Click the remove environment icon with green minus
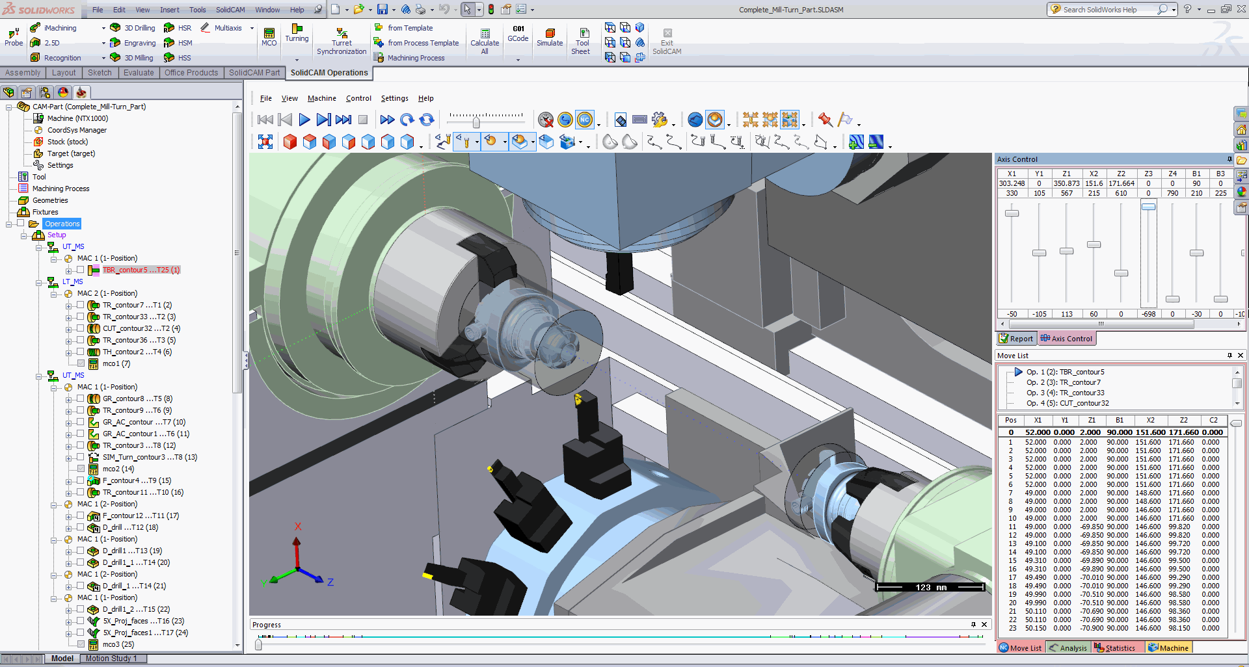Screen dimensions: 1249x667 point(876,142)
